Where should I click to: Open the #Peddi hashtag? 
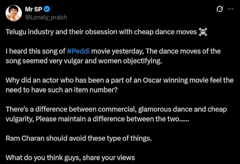(x=78, y=51)
